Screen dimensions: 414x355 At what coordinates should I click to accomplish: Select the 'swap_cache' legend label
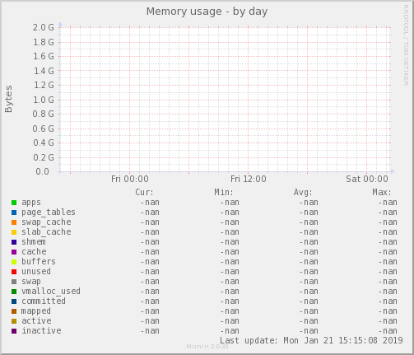46,222
